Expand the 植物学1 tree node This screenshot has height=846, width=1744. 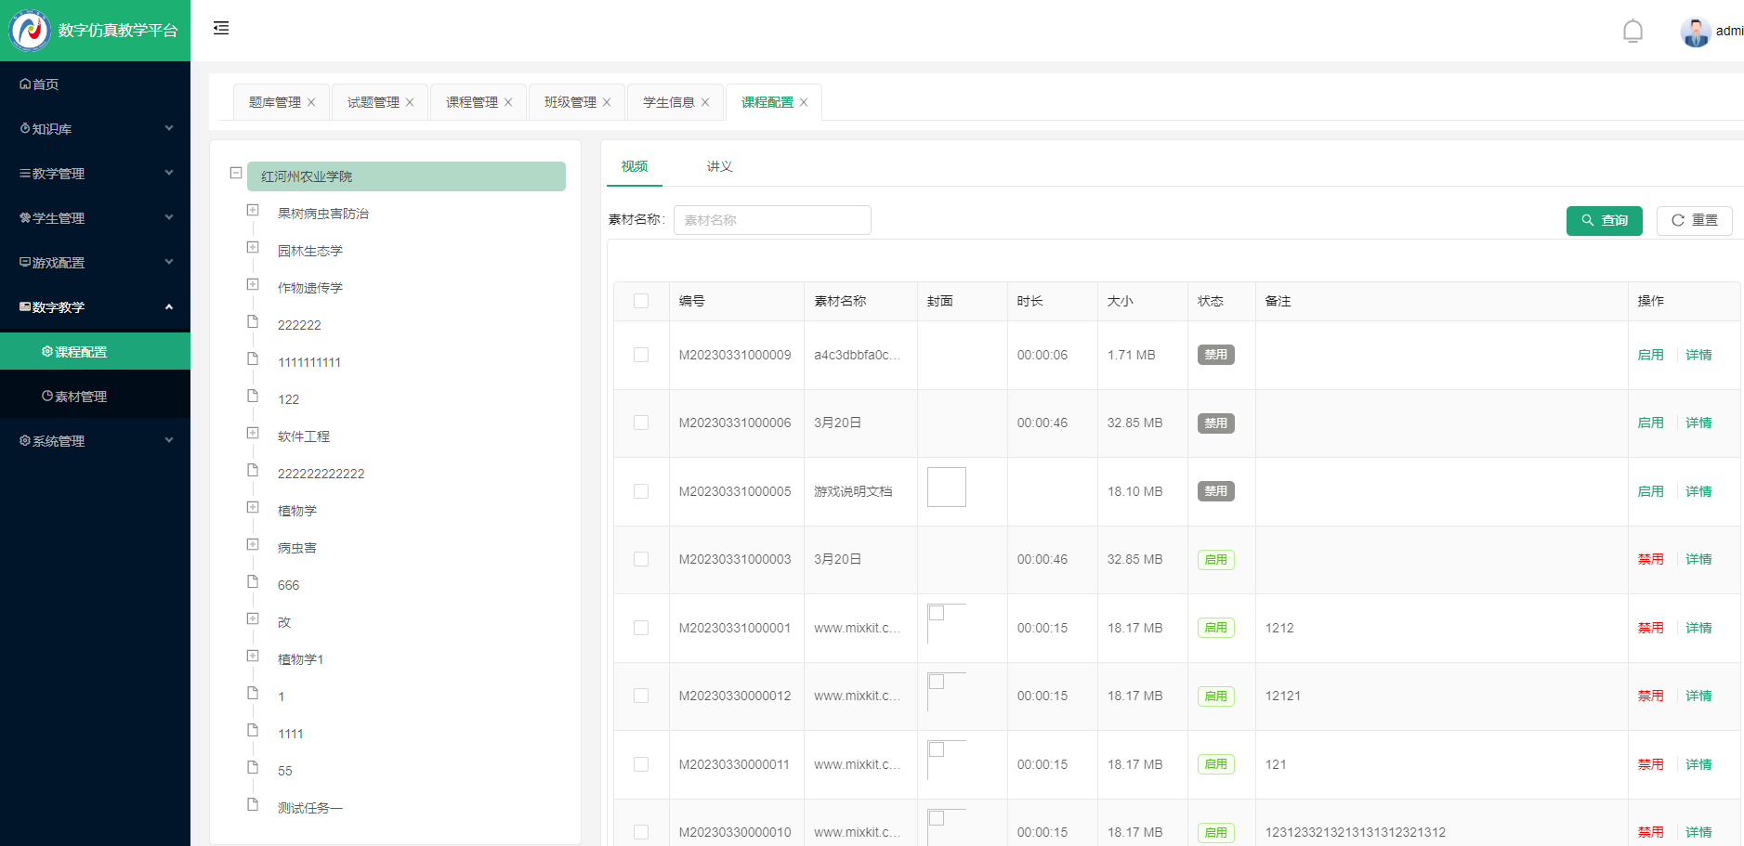click(x=253, y=656)
